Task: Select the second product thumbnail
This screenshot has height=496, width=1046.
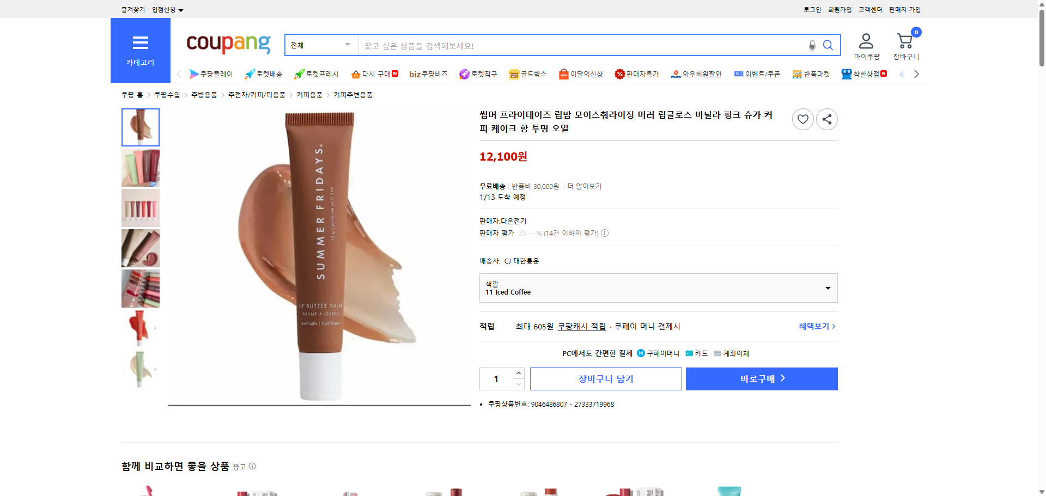Action: coord(140,168)
